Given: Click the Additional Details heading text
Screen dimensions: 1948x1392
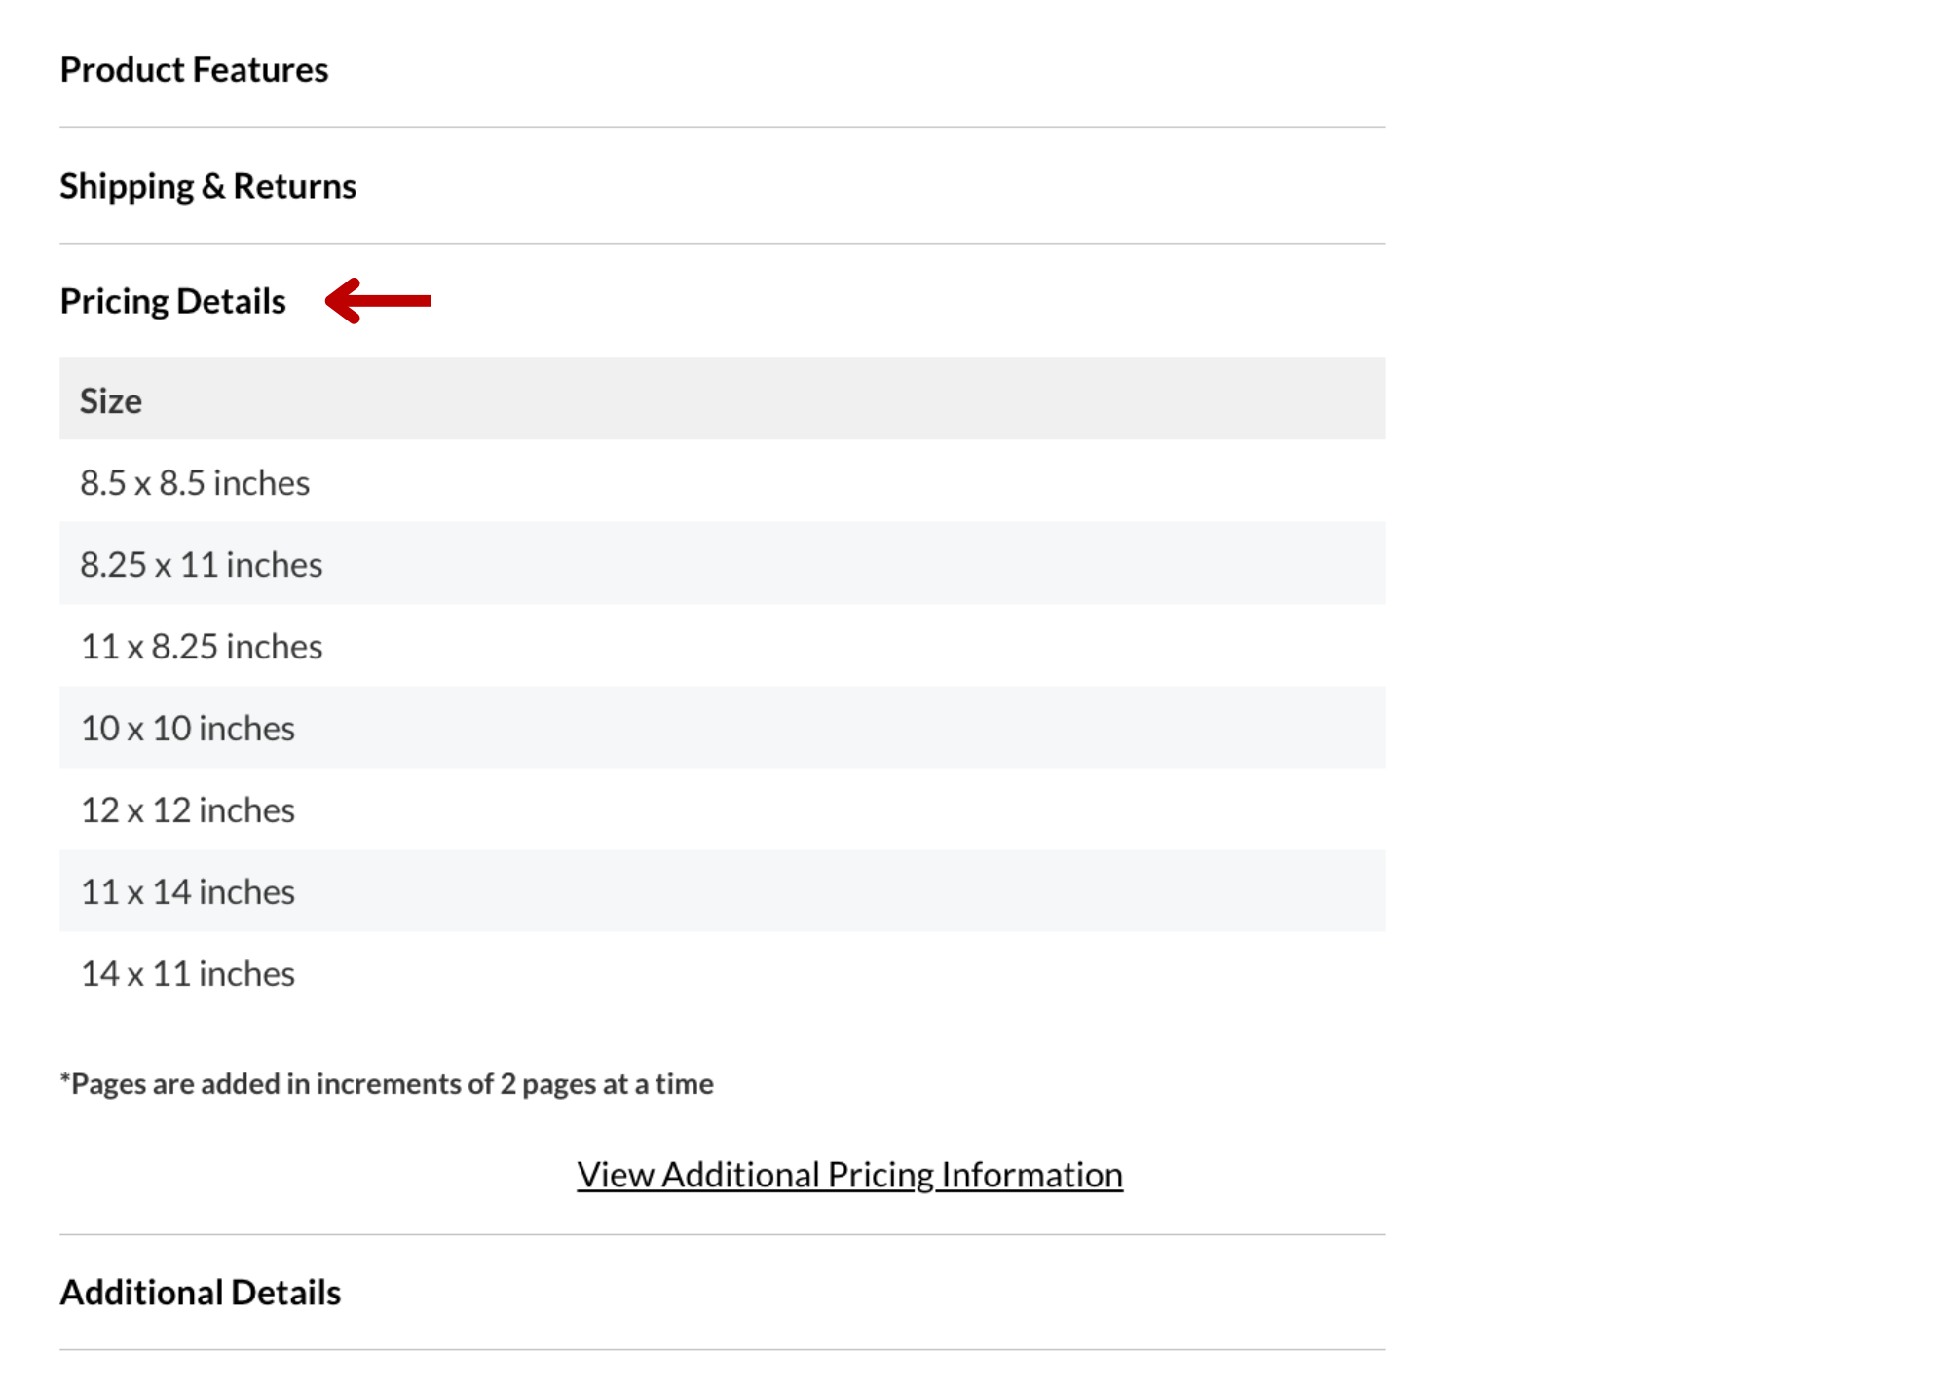Looking at the screenshot, I should coord(200,1292).
